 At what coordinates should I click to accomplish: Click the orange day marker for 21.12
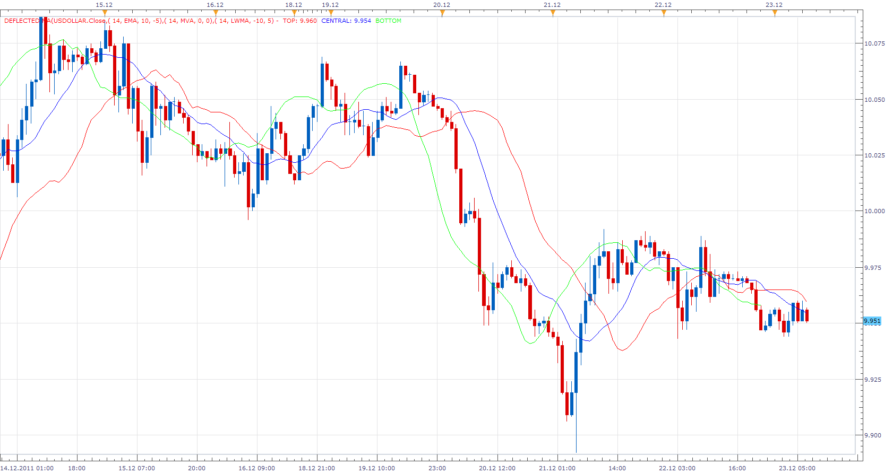coord(553,13)
